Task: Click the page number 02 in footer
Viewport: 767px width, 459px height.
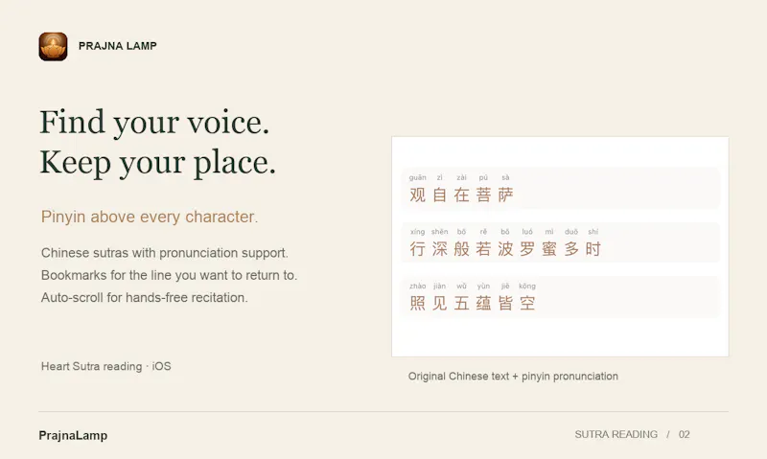Action: (684, 434)
